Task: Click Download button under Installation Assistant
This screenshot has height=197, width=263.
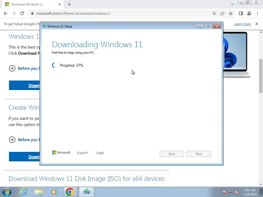Action: tap(24, 85)
